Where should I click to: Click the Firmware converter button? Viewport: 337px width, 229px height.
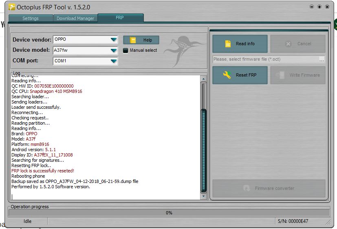coord(269,188)
